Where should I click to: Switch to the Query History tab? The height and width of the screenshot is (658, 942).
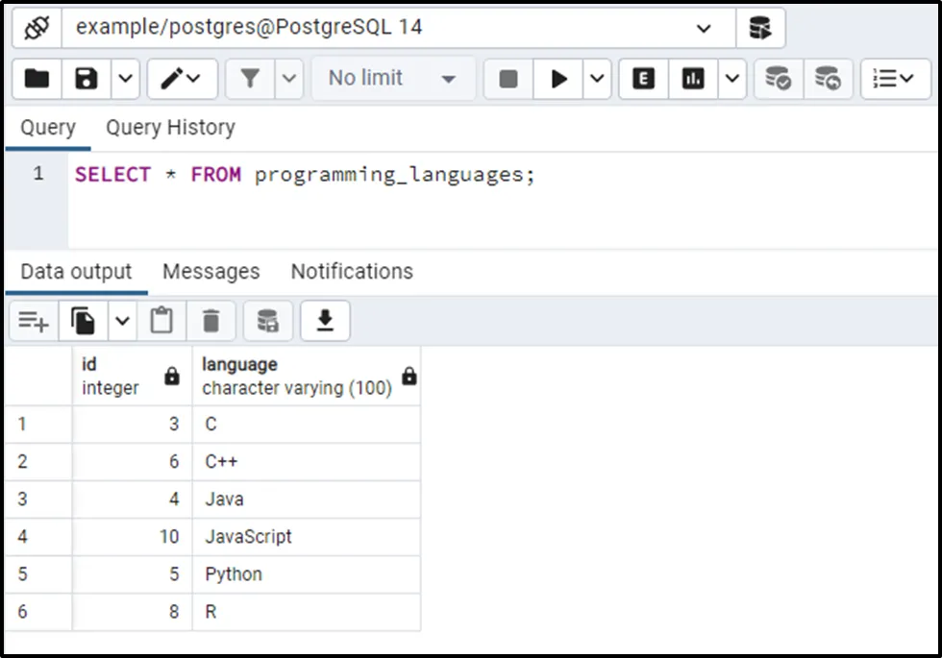[170, 128]
